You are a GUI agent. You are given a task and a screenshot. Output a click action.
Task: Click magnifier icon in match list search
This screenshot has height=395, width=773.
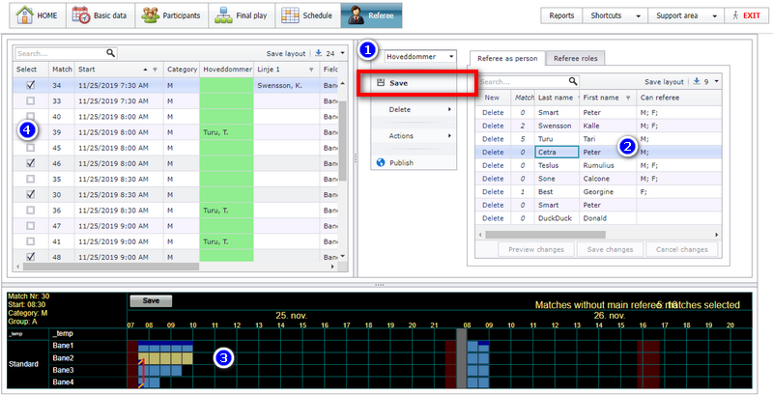click(110, 53)
